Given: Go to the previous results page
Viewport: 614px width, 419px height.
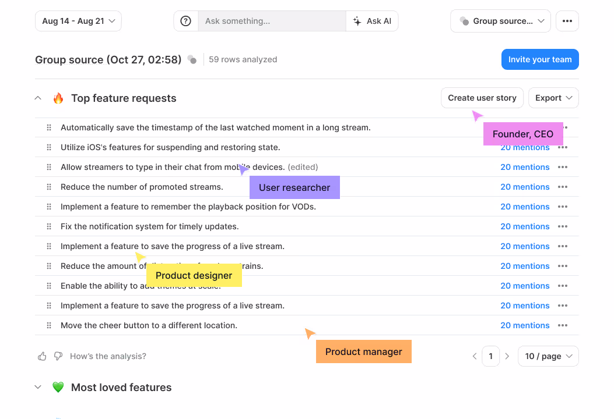Looking at the screenshot, I should (x=475, y=356).
